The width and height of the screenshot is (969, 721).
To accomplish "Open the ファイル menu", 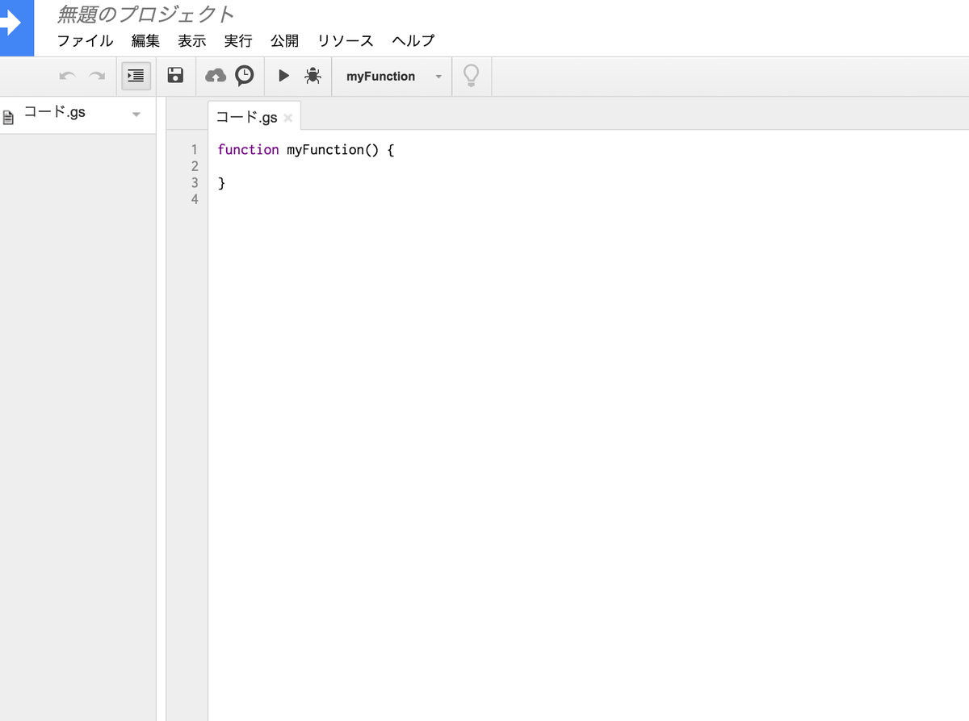I will coord(85,40).
